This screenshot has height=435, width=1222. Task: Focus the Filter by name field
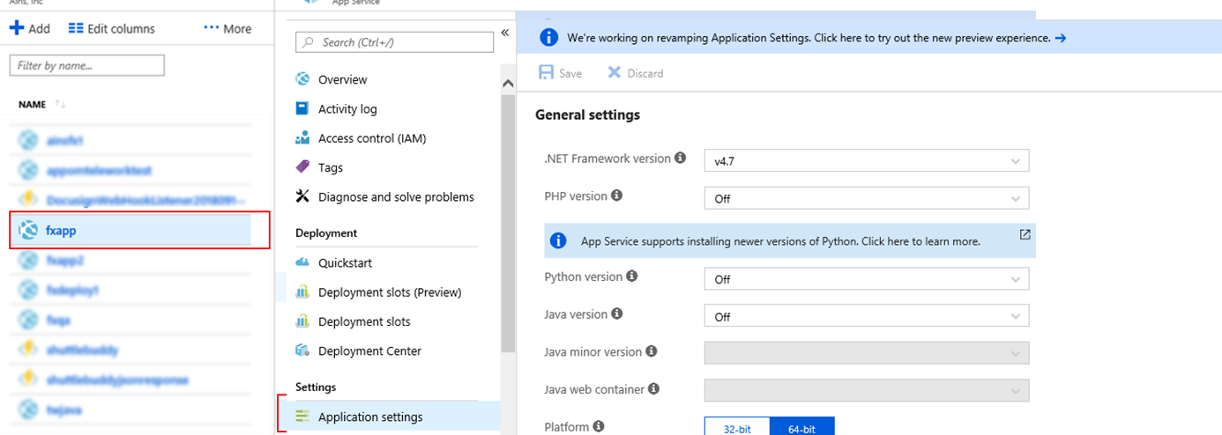[86, 65]
